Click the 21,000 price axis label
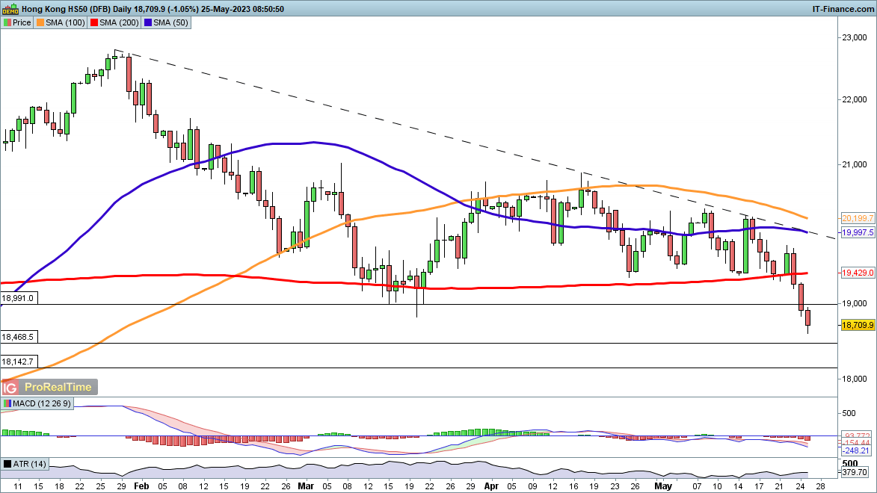This screenshot has width=877, height=493. pyautogui.click(x=854, y=165)
